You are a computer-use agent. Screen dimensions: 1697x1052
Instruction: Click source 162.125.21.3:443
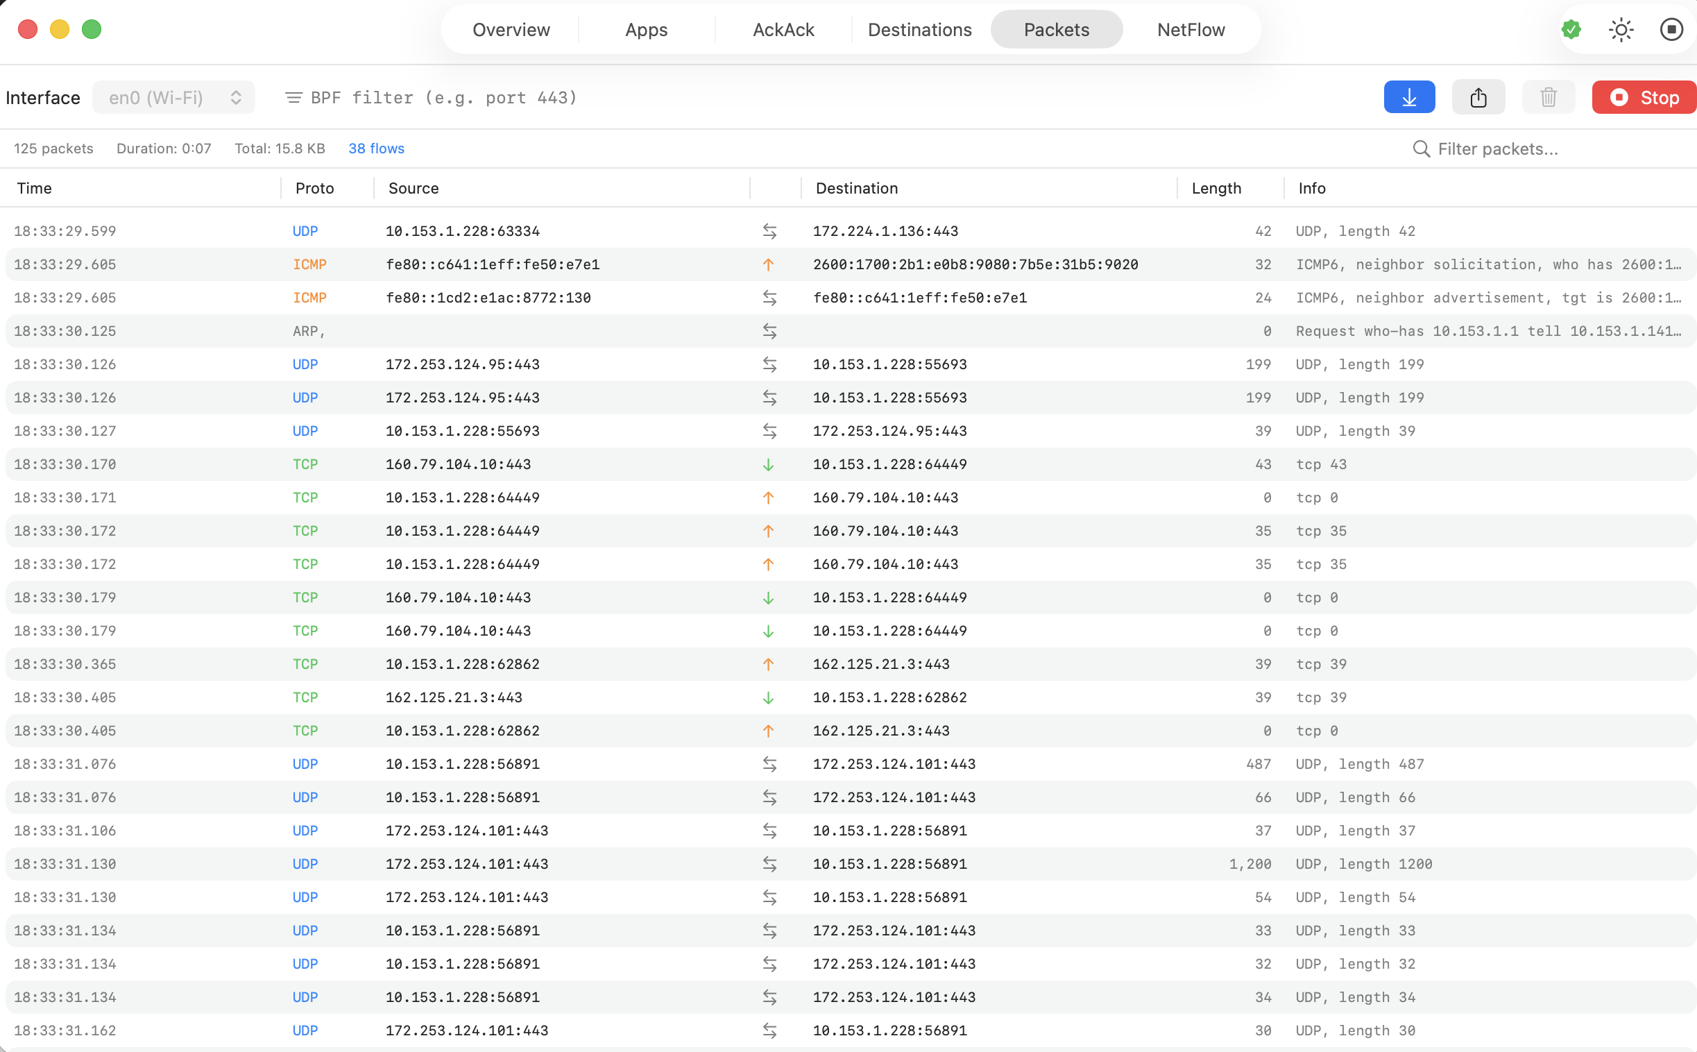(454, 698)
